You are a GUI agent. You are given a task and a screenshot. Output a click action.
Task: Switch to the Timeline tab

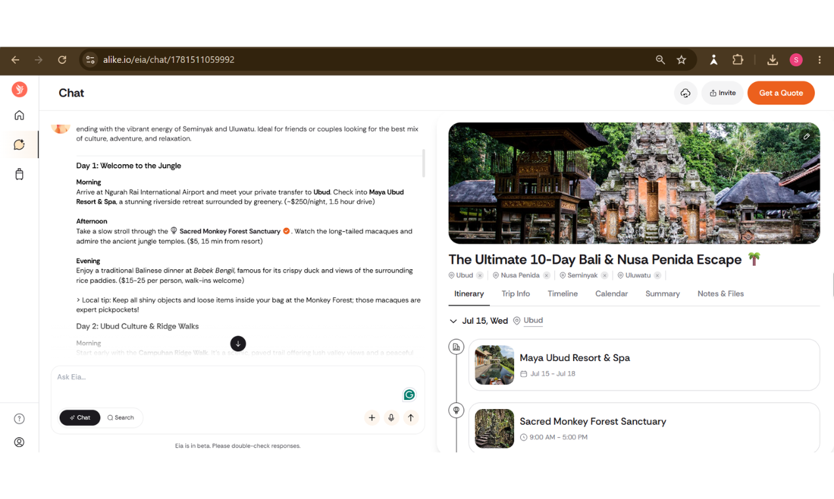click(563, 293)
